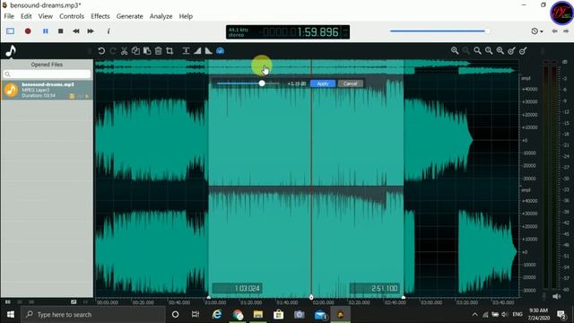Image resolution: width=574 pixels, height=323 pixels.
Task: Click the selection end time 2:51.100
Action: tap(375, 288)
